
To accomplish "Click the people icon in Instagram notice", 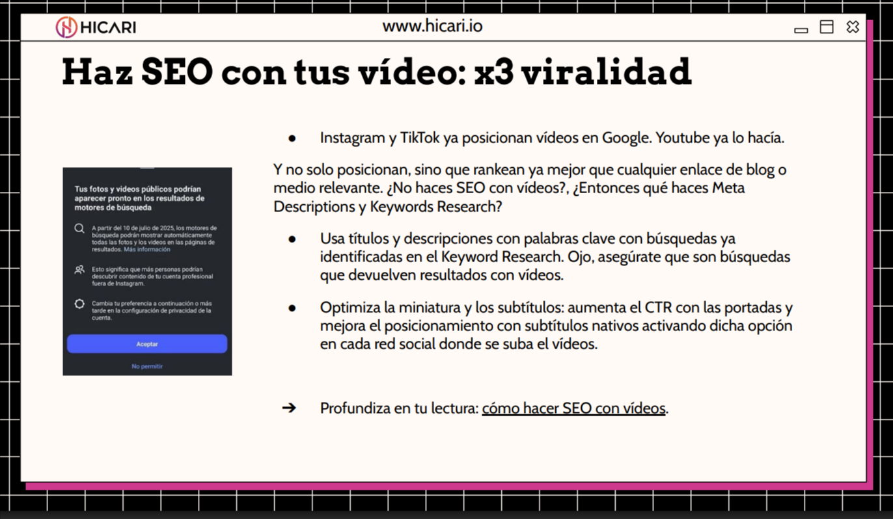I will 79,269.
